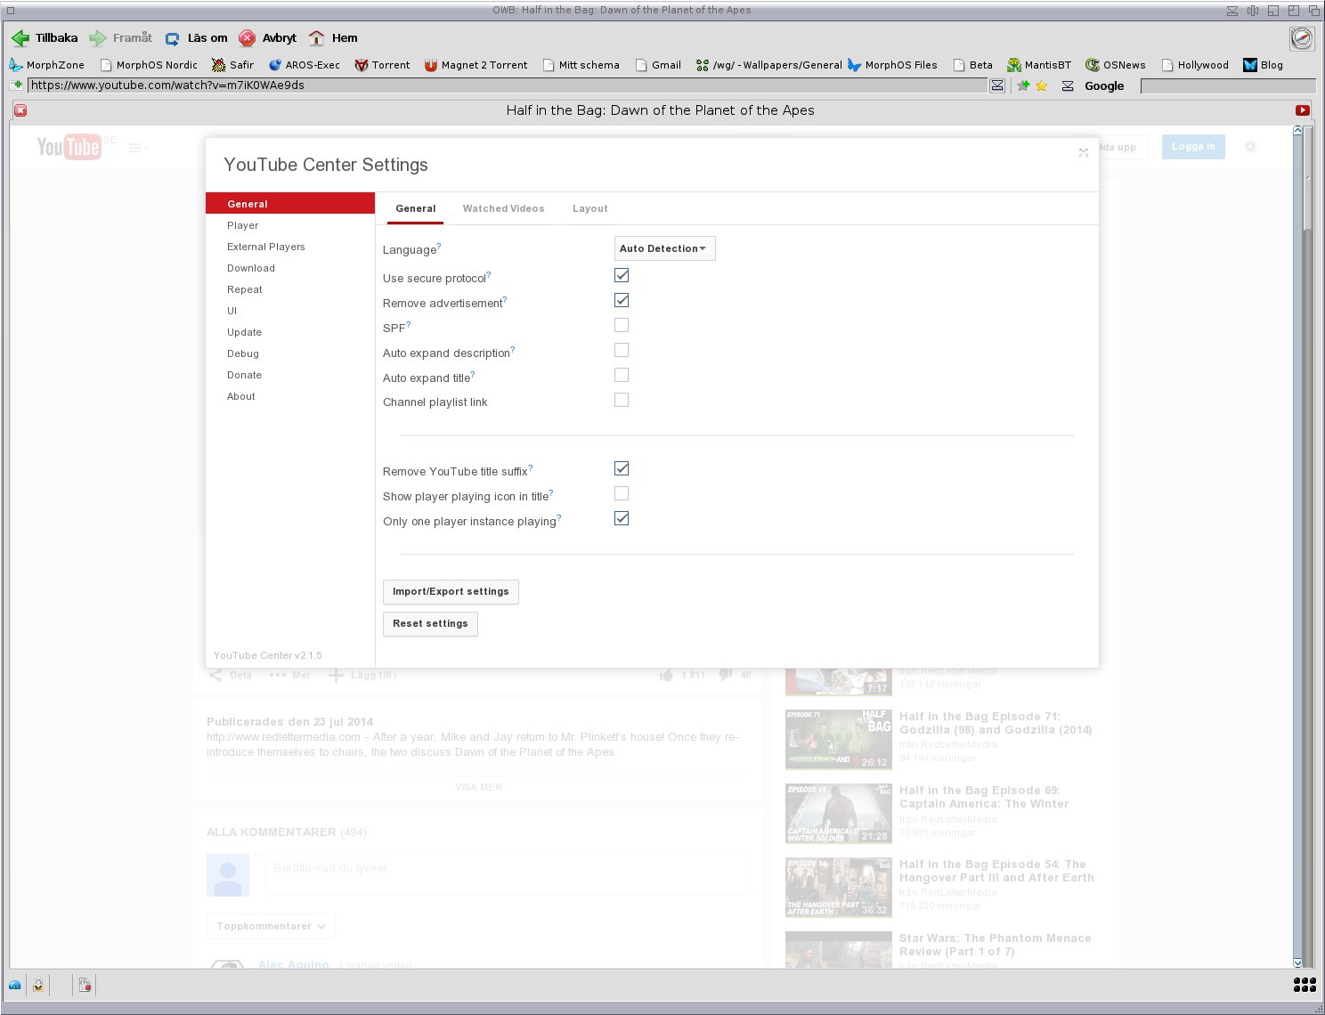
Task: Open YouTube guide menu icon
Action: pyautogui.click(x=135, y=148)
